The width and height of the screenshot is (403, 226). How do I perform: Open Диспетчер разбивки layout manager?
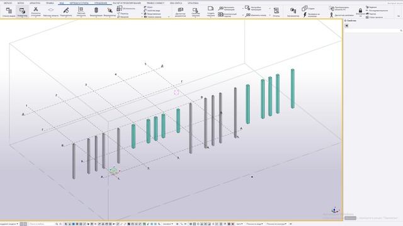341,15
